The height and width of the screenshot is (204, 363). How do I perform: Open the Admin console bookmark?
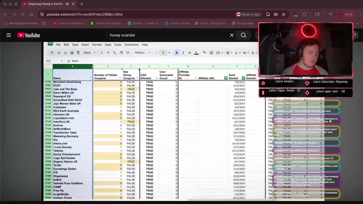[x=177, y=23]
